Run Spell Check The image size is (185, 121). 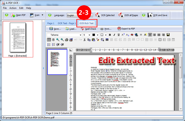click(x=88, y=29)
